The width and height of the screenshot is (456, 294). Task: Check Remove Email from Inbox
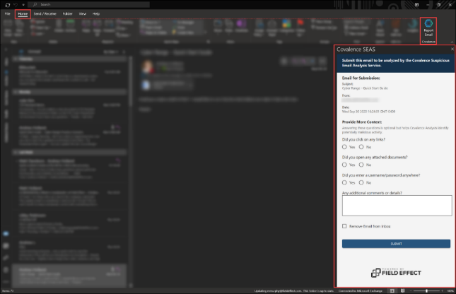point(344,226)
